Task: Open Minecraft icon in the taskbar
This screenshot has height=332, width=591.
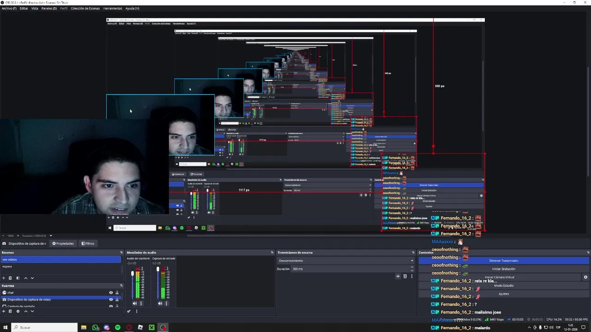Action: pyautogui.click(x=151, y=327)
